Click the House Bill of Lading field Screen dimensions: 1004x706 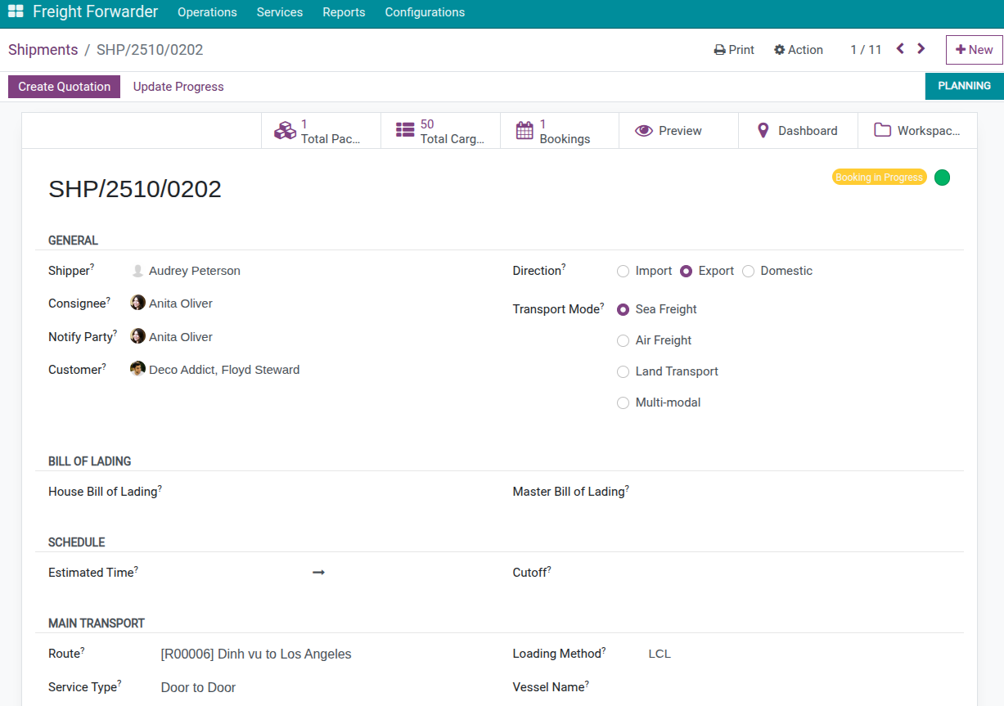tap(327, 492)
